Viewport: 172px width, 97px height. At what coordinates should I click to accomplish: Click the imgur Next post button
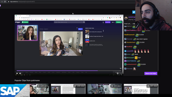pos(80,29)
